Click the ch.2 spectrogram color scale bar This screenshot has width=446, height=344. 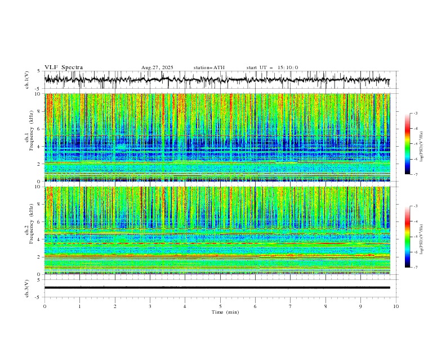[407, 237]
